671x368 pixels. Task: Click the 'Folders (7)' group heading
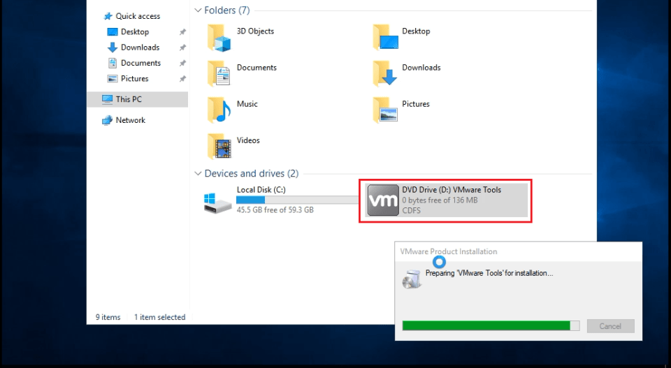[226, 10]
